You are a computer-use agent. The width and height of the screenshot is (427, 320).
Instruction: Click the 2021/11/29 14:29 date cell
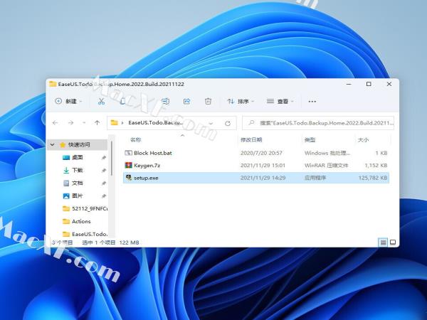263,178
